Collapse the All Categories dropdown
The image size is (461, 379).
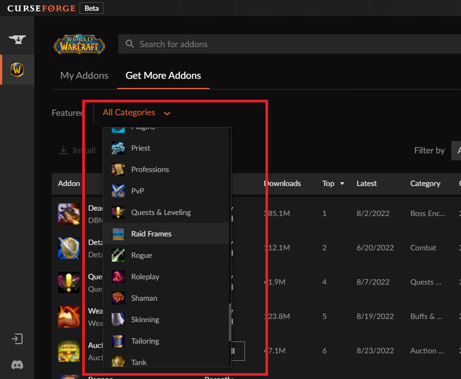coord(136,113)
